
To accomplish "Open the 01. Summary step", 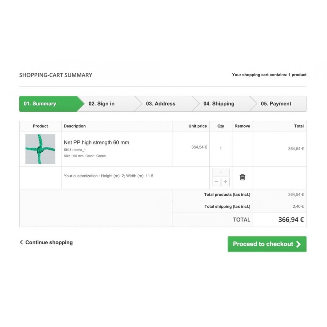I will tap(49, 104).
